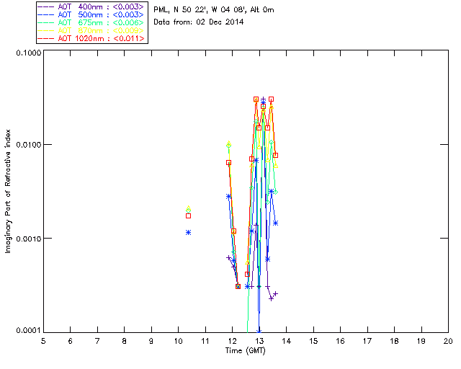Click the x-axis tick label 13
461x369 pixels.
[259, 341]
